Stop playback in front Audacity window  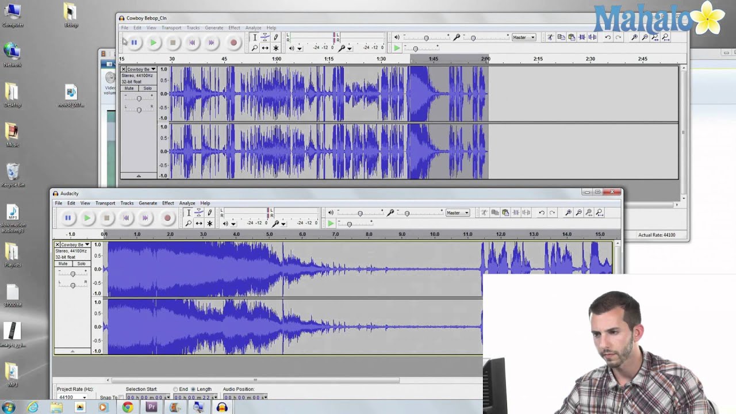tap(106, 218)
